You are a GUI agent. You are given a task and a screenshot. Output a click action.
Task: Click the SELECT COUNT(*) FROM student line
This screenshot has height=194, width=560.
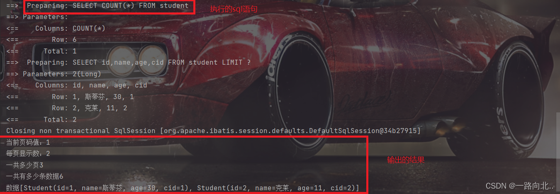(97, 6)
